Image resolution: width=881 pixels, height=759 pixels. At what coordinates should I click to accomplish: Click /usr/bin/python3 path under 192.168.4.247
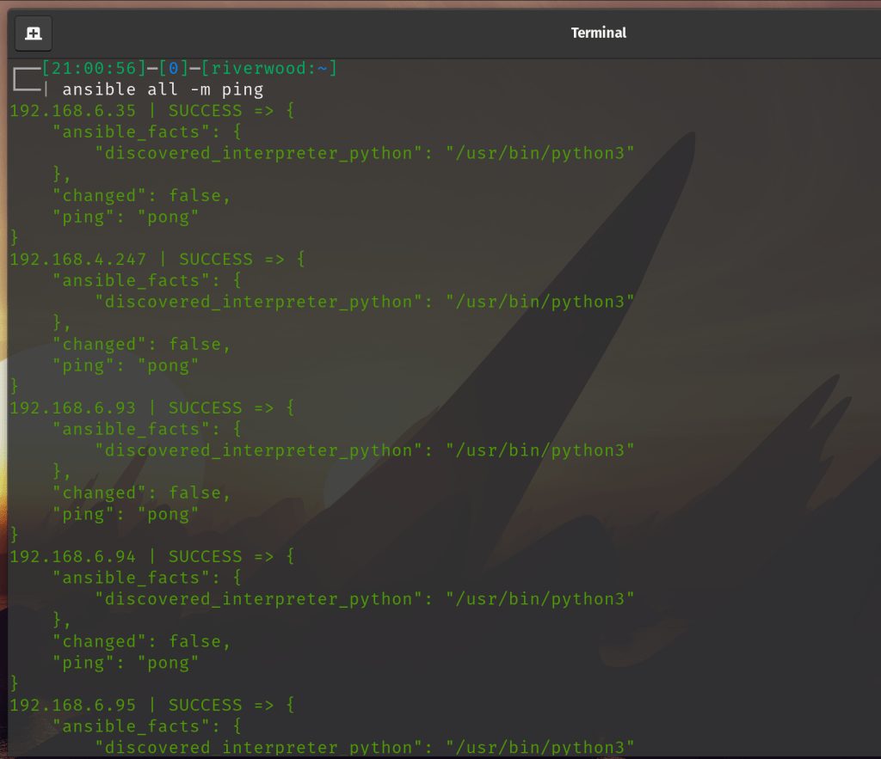pos(539,302)
